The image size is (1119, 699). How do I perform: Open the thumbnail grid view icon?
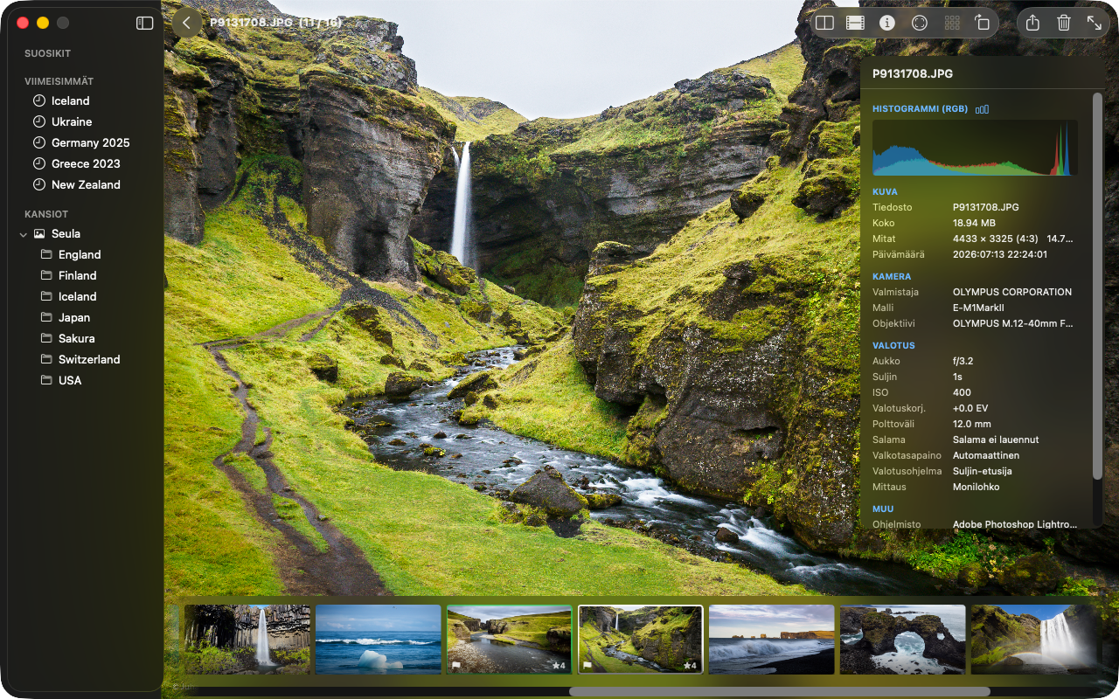tap(951, 24)
